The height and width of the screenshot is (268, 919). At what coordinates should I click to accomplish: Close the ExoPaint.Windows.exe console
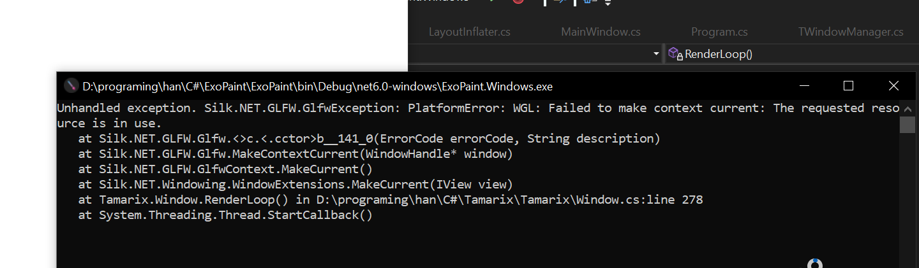[893, 86]
